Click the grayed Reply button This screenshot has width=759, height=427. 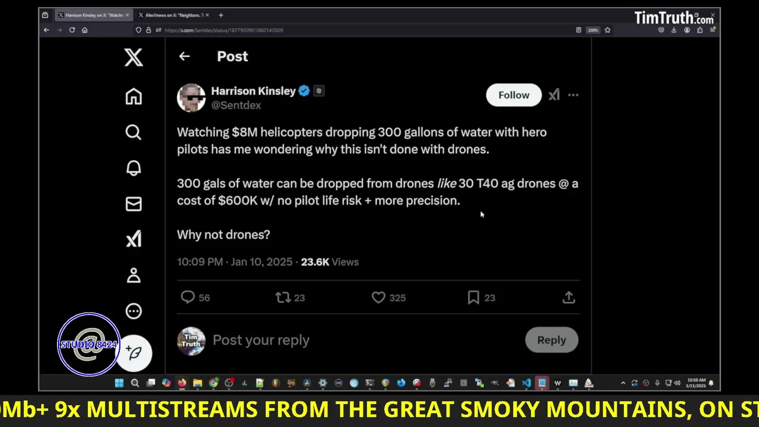(x=551, y=340)
